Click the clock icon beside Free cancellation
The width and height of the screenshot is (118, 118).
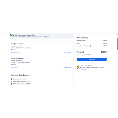(79, 67)
